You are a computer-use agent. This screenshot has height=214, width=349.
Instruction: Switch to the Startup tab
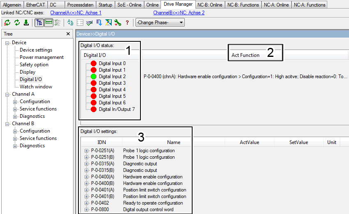pyautogui.click(x=105, y=5)
